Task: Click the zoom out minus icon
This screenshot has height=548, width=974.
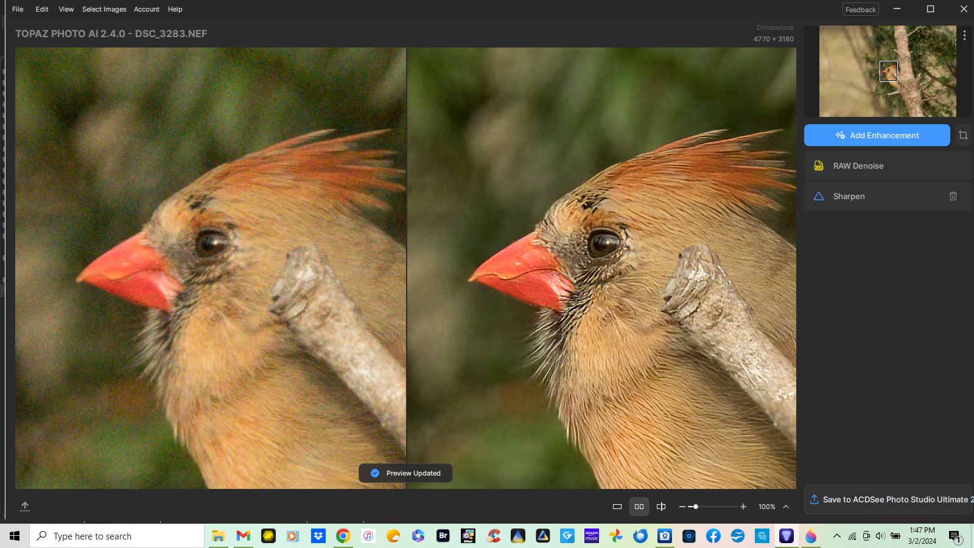Action: click(x=682, y=507)
